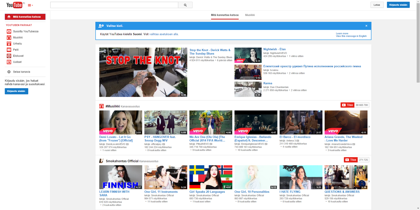Click language icon in Valitse kieli banner
This screenshot has width=420, height=210.
tap(101, 26)
